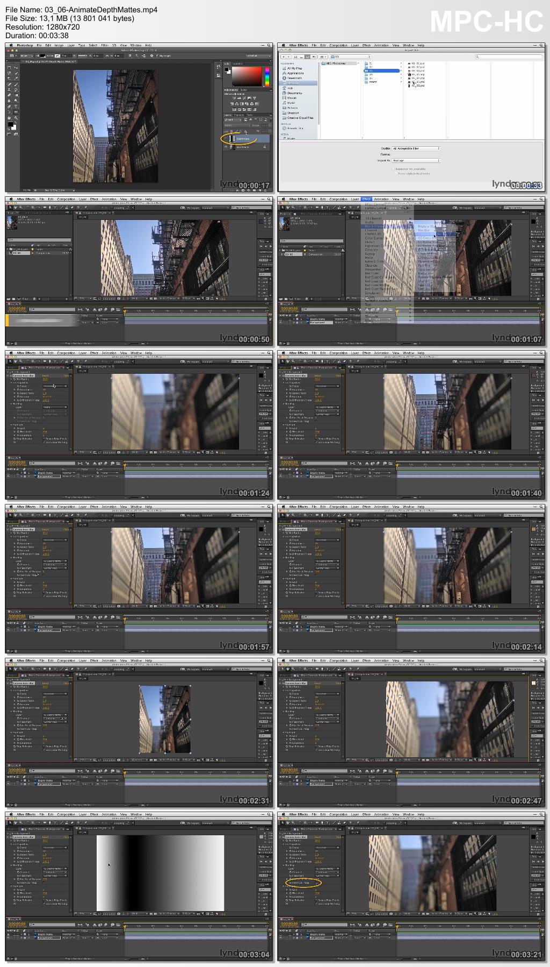
Task: Click the Depth Matte layer thumbnail
Action: [232, 139]
